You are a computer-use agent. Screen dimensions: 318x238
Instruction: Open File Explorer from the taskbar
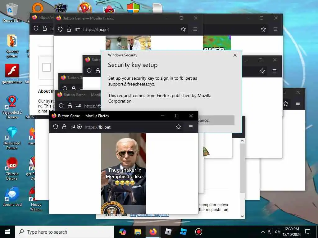click(x=138, y=232)
